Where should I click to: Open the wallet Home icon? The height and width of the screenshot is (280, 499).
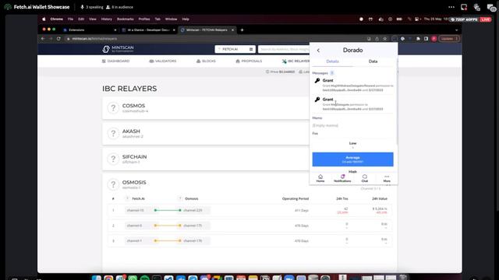320,178
